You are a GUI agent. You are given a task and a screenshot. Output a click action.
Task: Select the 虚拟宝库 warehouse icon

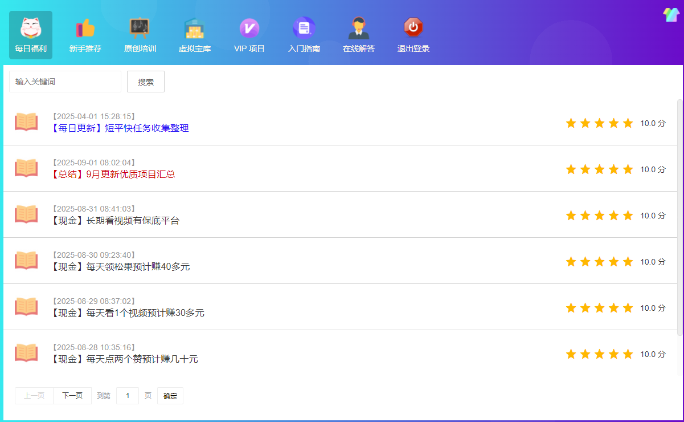195,29
